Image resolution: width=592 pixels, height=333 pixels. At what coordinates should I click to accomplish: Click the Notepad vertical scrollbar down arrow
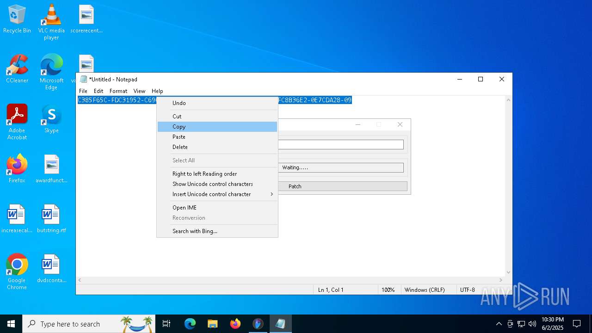tap(508, 272)
